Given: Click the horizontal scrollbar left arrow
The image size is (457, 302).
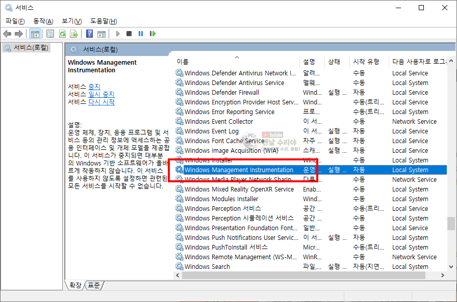Looking at the screenshot, I should 178,275.
